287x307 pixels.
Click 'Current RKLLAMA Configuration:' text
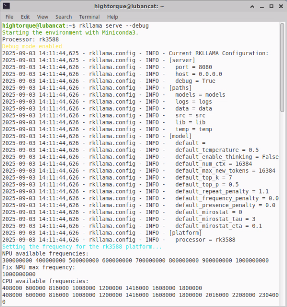(x=218, y=53)
